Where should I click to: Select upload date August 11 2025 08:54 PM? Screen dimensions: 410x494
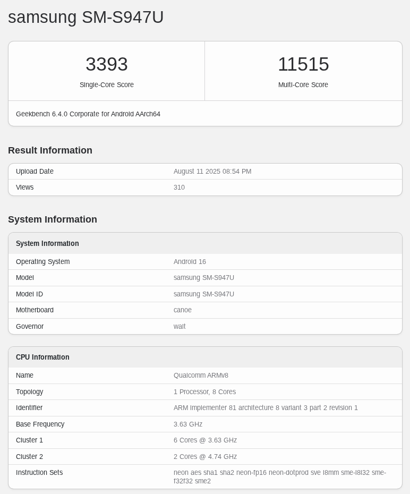pos(212,172)
